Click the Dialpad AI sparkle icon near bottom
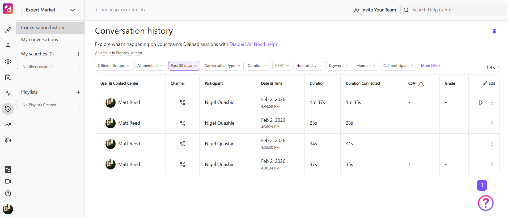 [8, 169]
